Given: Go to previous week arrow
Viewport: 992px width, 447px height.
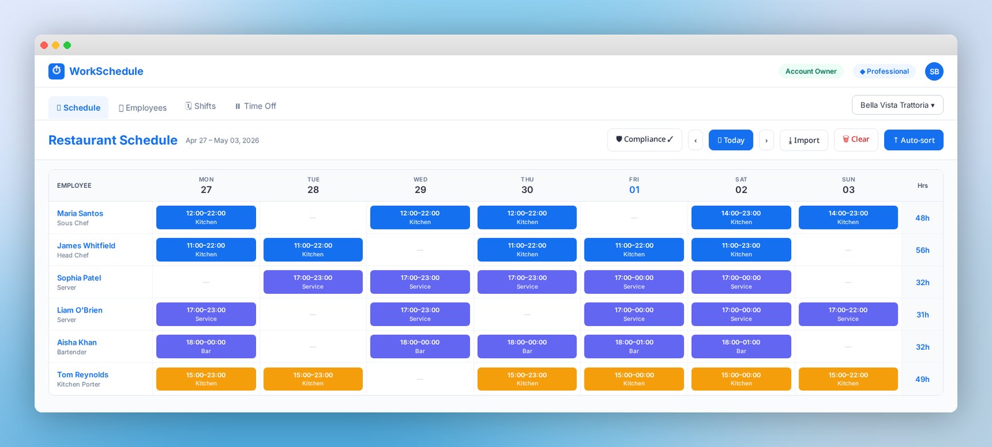Looking at the screenshot, I should (696, 140).
